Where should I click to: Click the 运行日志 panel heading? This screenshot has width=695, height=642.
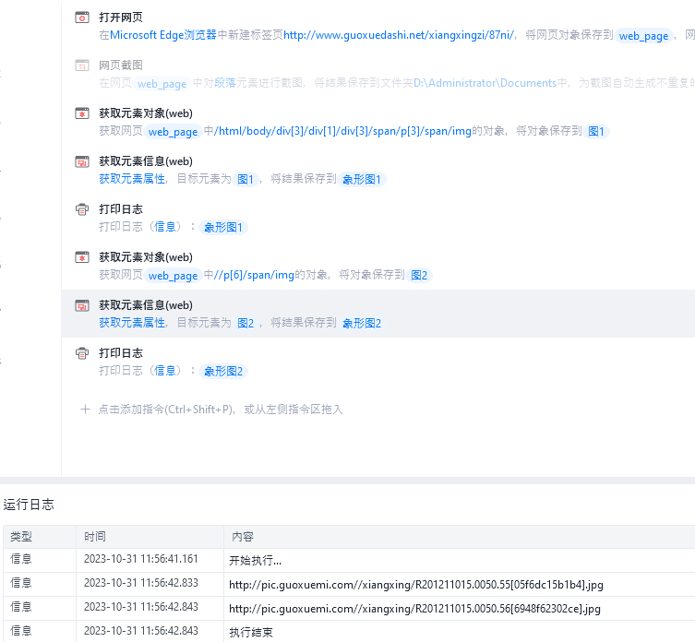(29, 505)
